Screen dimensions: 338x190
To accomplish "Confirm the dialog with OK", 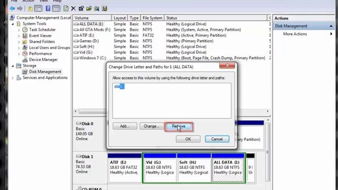I will [x=188, y=139].
